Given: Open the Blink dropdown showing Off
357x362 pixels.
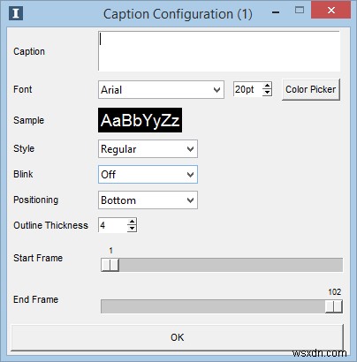Looking at the screenshot, I should 148,175.
